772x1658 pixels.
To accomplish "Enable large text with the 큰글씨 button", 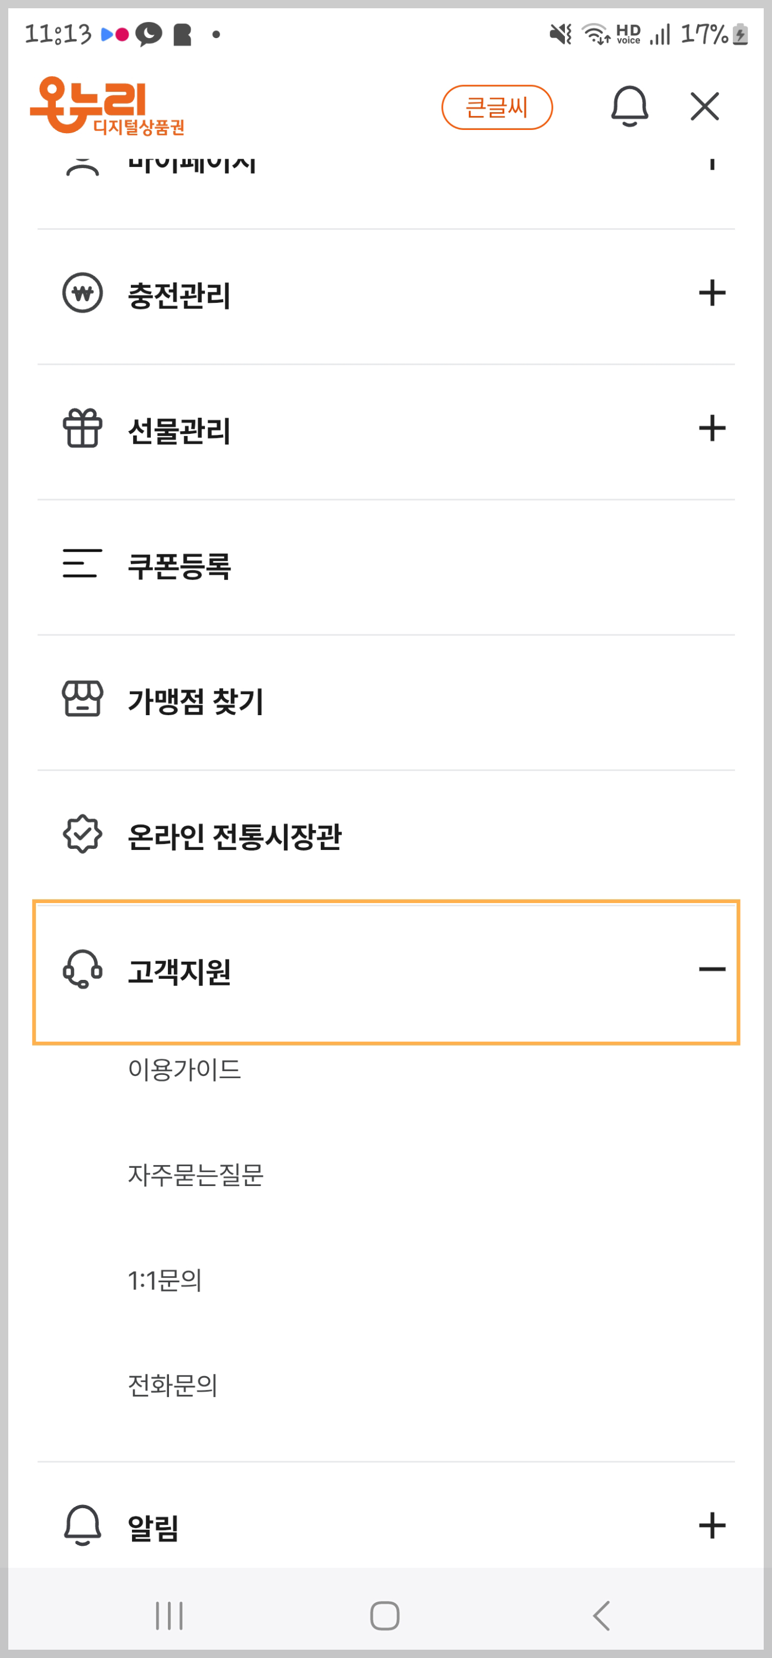I will tap(498, 106).
